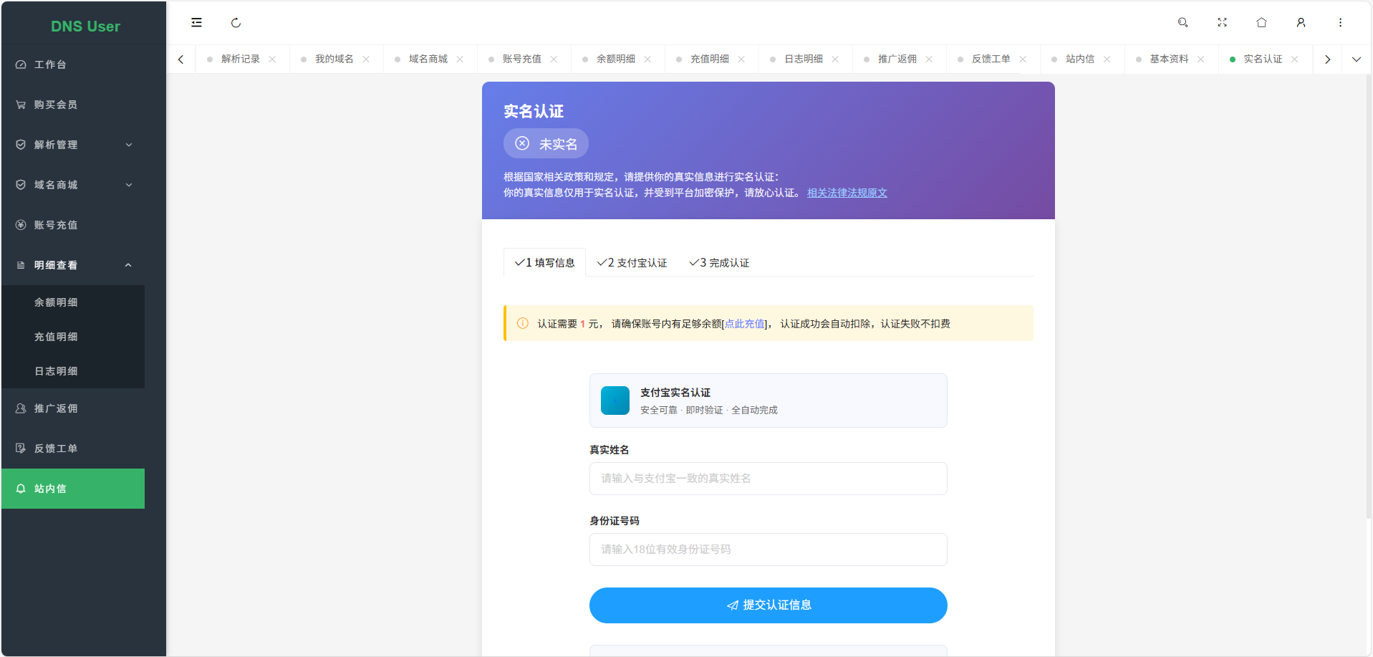This screenshot has width=1373, height=657.
Task: Open the hidden tabs dropdown arrow
Action: pos(1357,59)
